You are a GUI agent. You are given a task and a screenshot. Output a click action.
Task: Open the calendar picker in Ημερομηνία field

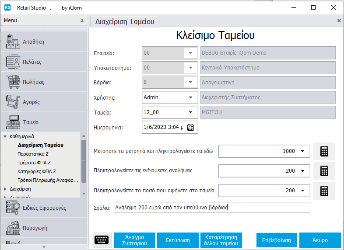coord(190,127)
